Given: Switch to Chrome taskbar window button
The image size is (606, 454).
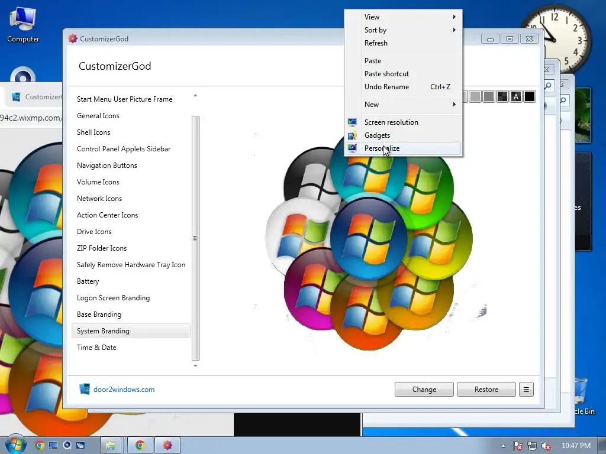Looking at the screenshot, I should coord(140,446).
